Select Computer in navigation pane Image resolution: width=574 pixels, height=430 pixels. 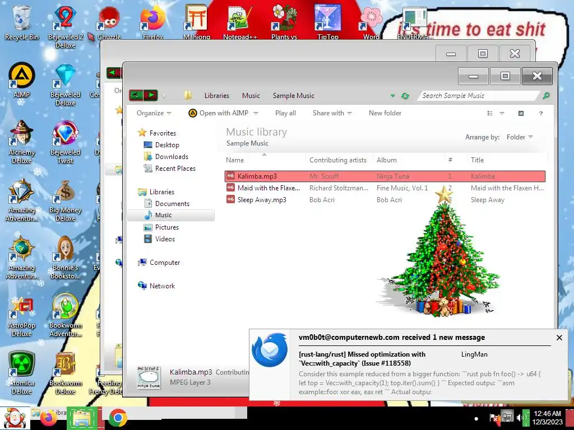159,262
